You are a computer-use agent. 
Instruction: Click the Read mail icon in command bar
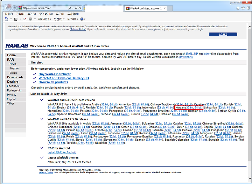pyautogui.click(x=24, y=19)
